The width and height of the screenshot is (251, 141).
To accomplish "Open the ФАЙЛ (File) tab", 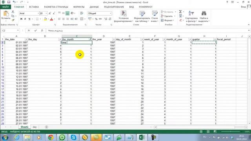I will point(5,7).
